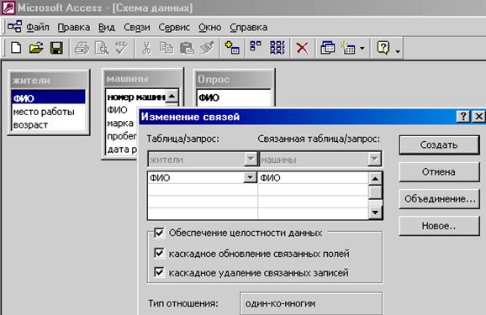Open the Файл menu
Screen dimensions: 486x315
38,27
